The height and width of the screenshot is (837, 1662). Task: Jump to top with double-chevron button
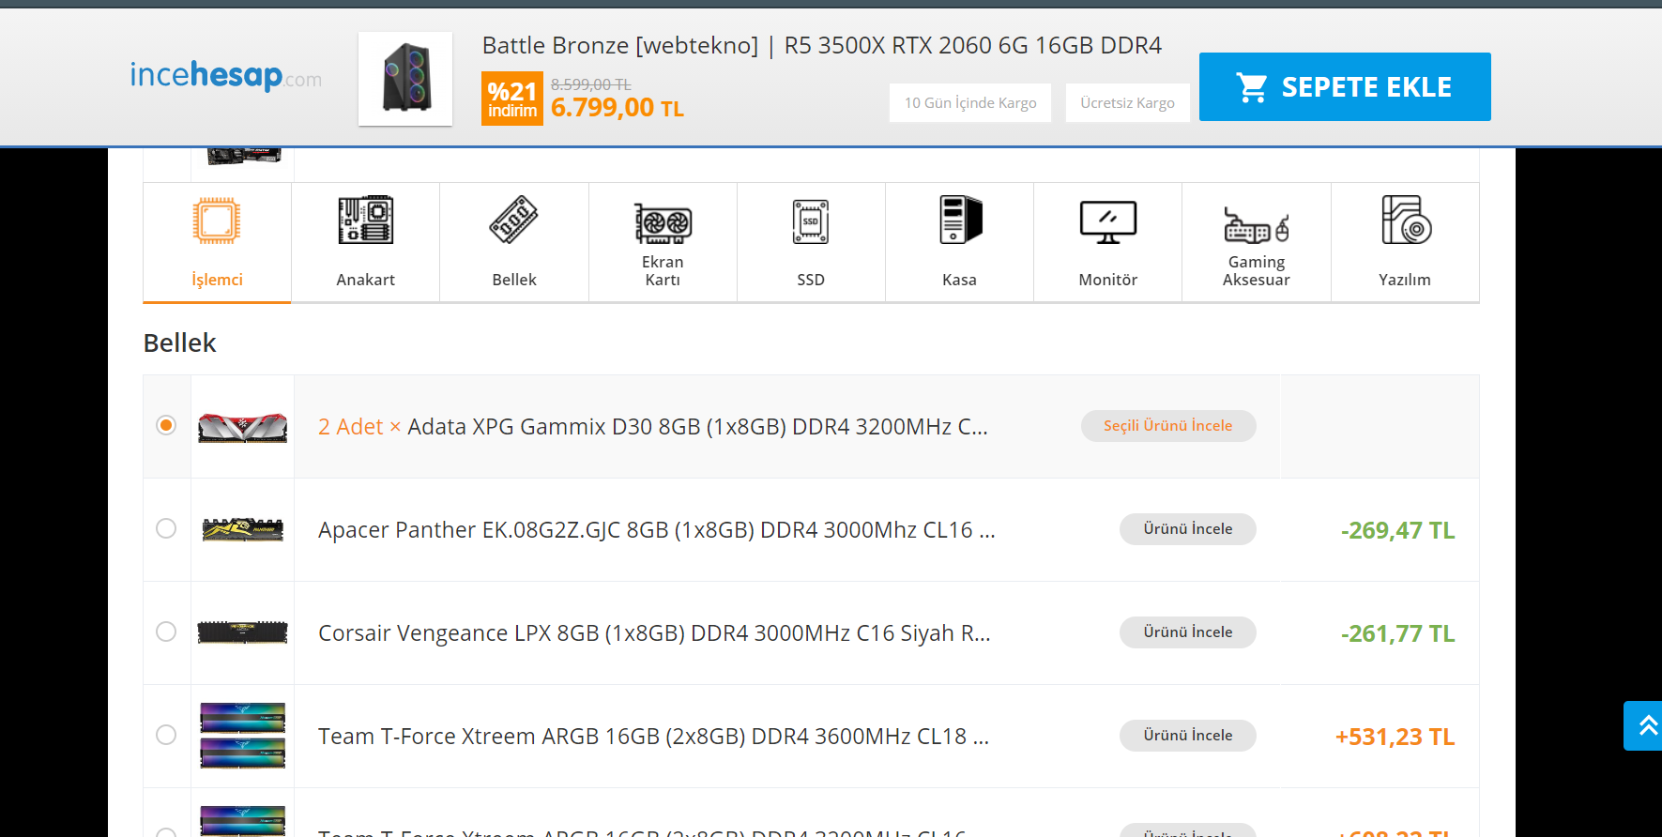[x=1645, y=725]
